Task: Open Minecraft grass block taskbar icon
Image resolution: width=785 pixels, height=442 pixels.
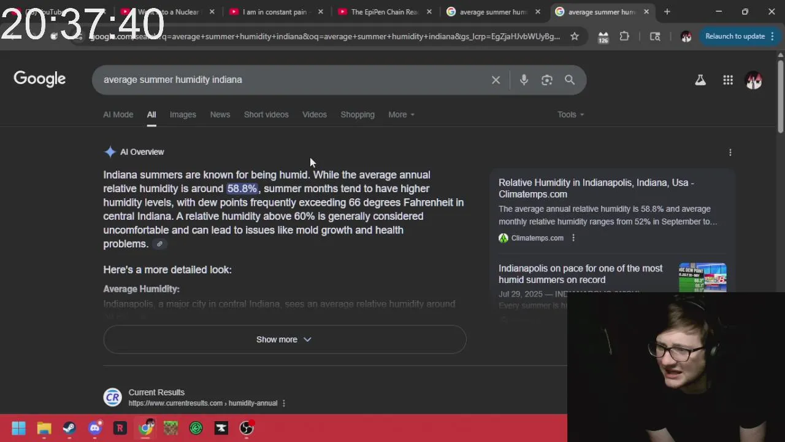Action: pyautogui.click(x=170, y=428)
